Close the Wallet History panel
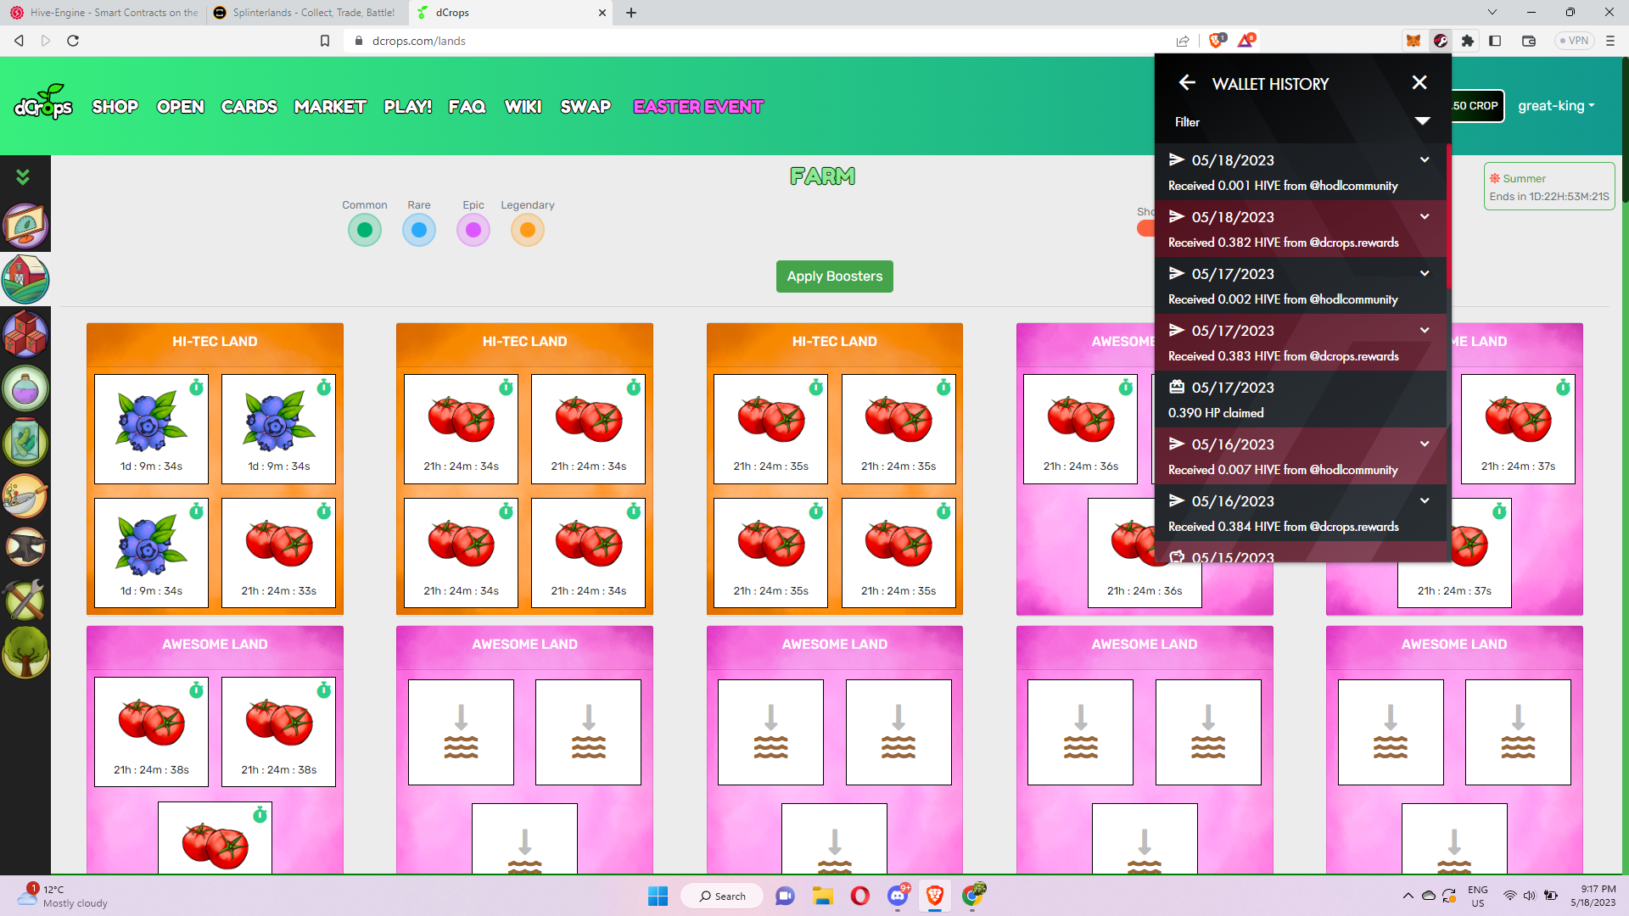Viewport: 1629px width, 916px height. (x=1419, y=82)
